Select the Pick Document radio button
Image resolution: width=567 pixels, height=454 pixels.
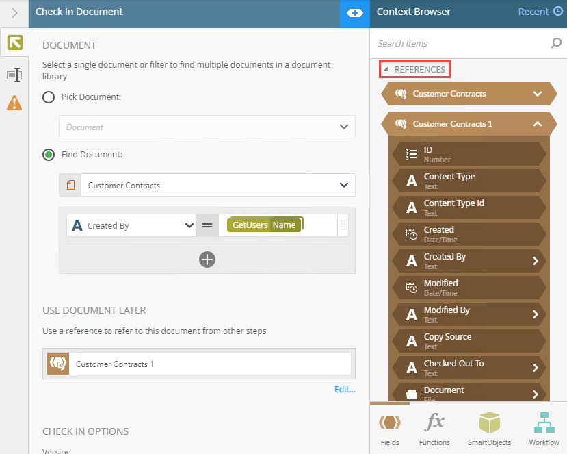49,97
